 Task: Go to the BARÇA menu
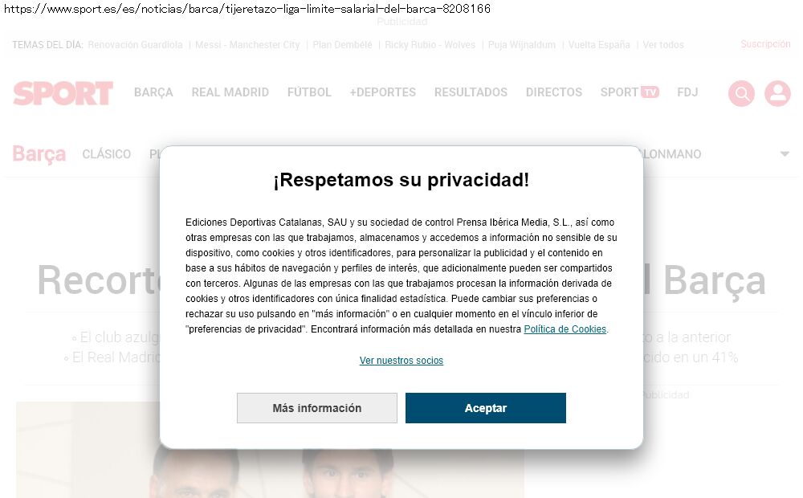[153, 92]
